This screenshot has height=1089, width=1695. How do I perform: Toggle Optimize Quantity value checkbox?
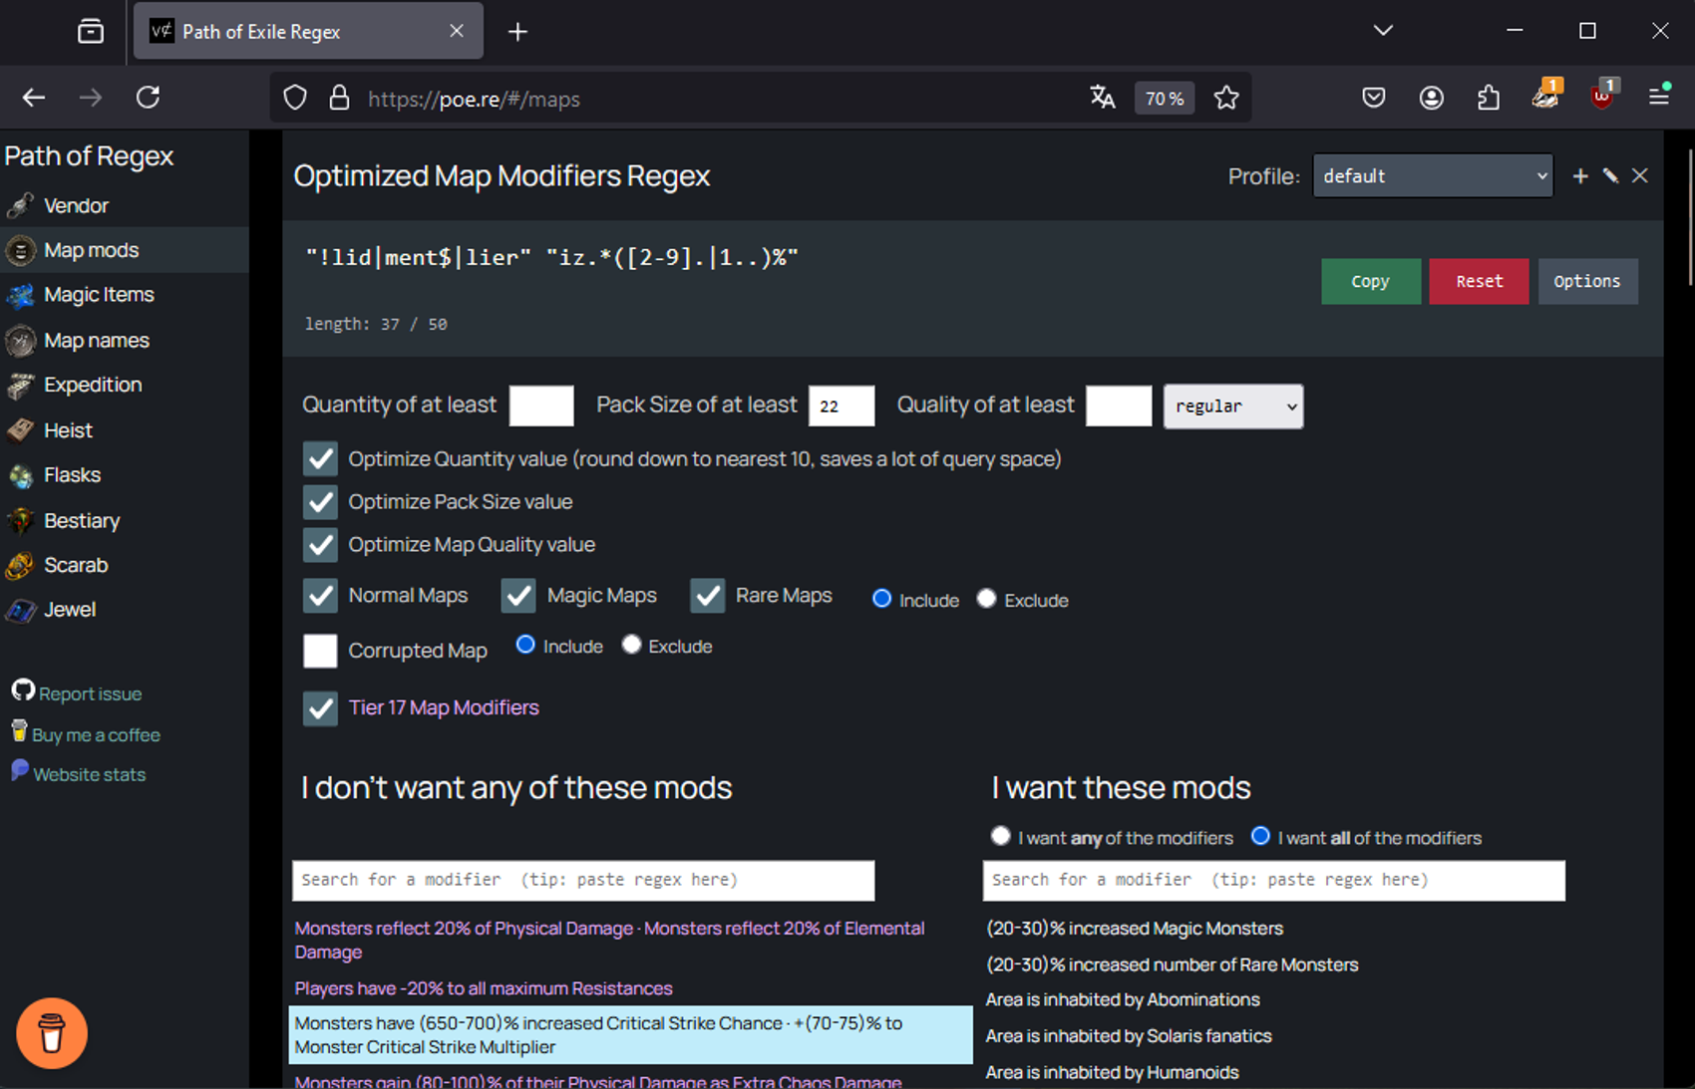pos(320,459)
